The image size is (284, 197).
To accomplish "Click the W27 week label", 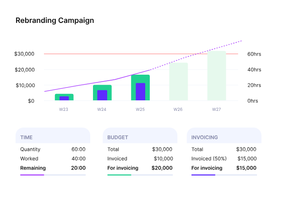I will pos(217,110).
